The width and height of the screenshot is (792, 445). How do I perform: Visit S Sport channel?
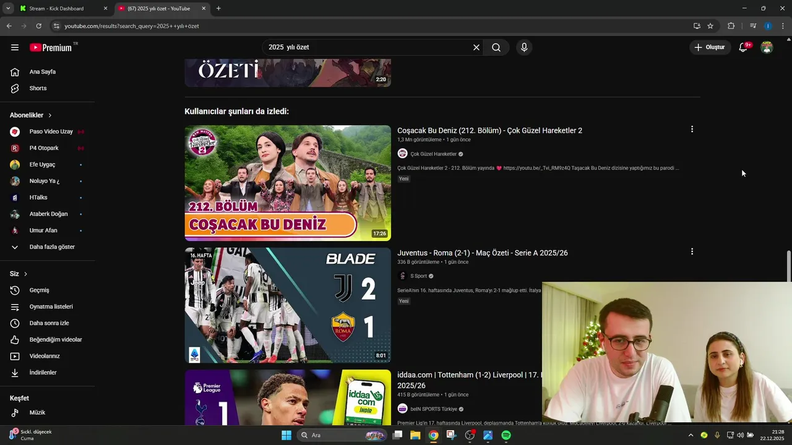coord(419,276)
